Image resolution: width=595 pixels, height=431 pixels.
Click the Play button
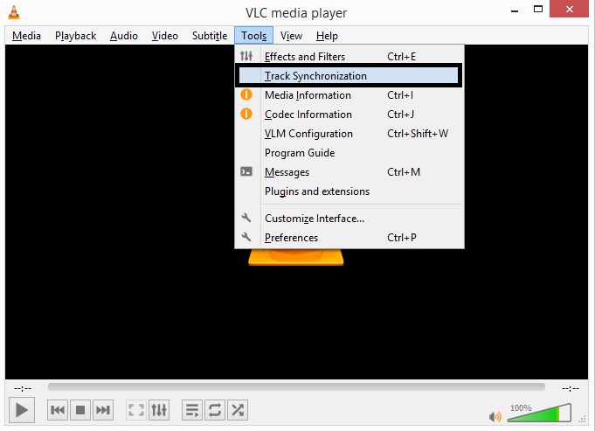coord(22,410)
